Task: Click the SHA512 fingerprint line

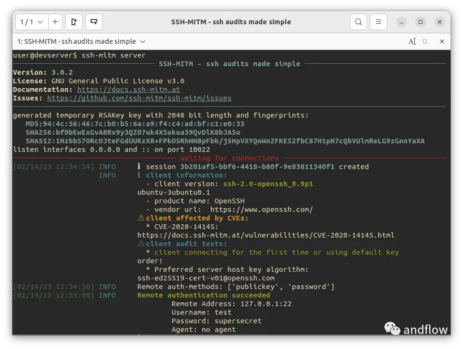Action: [225, 141]
